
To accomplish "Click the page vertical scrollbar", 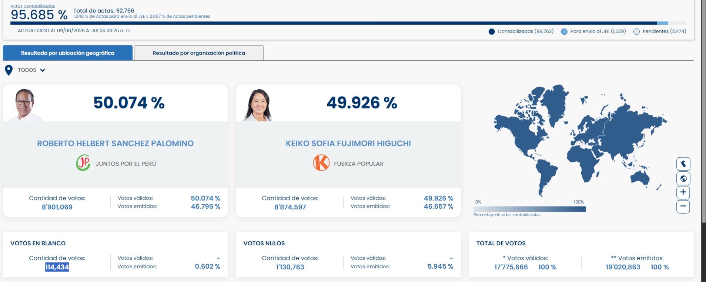I will point(703,111).
